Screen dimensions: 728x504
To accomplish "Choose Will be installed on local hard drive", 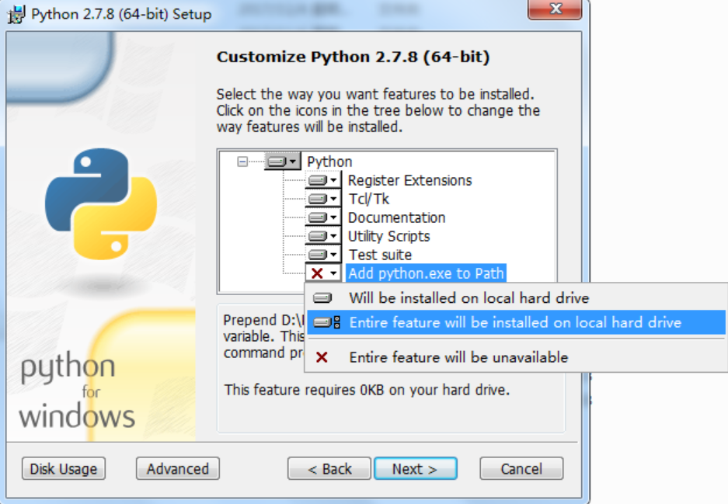I will [x=517, y=298].
